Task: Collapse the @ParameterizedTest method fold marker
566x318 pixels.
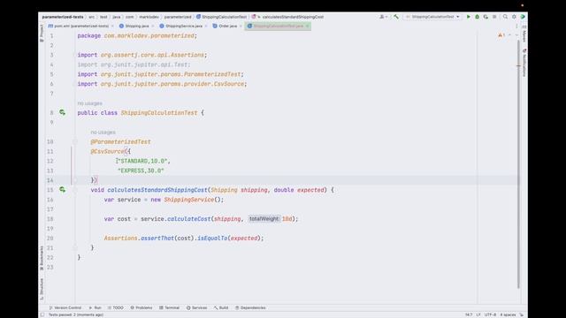Action: pyautogui.click(x=74, y=141)
